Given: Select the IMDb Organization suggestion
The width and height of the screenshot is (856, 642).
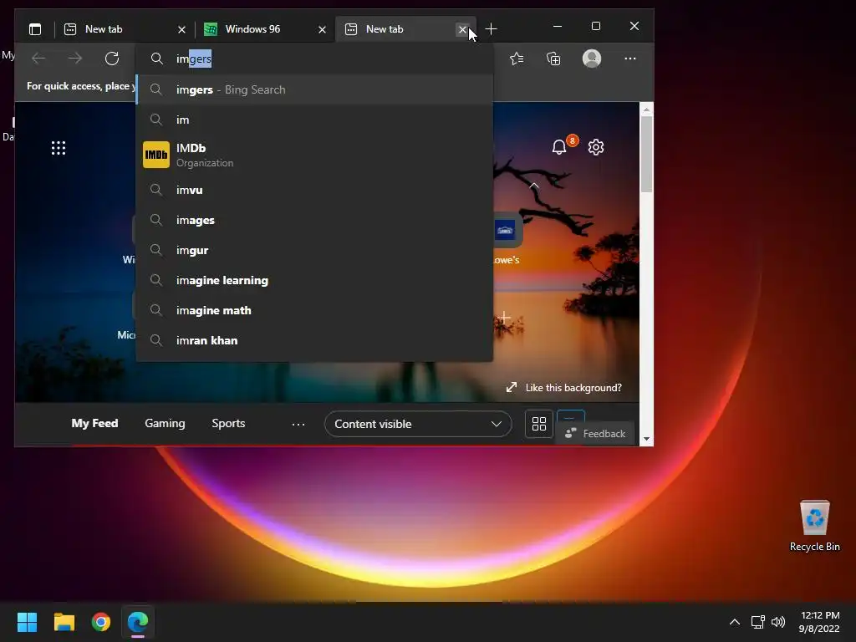Looking at the screenshot, I should point(314,155).
